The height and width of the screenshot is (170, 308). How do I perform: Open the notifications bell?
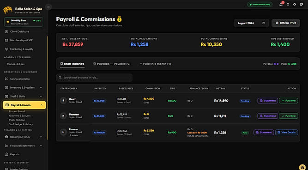point(281,5)
